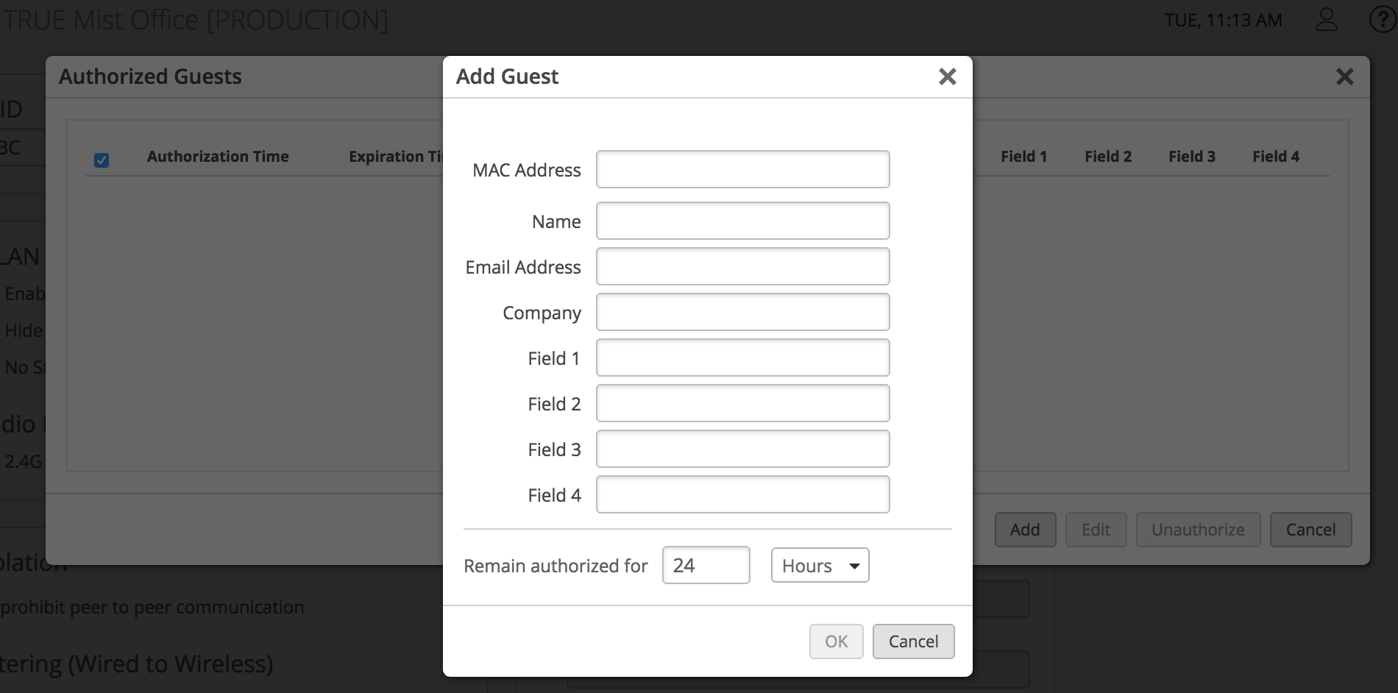Open the help question mark icon

[x=1382, y=20]
